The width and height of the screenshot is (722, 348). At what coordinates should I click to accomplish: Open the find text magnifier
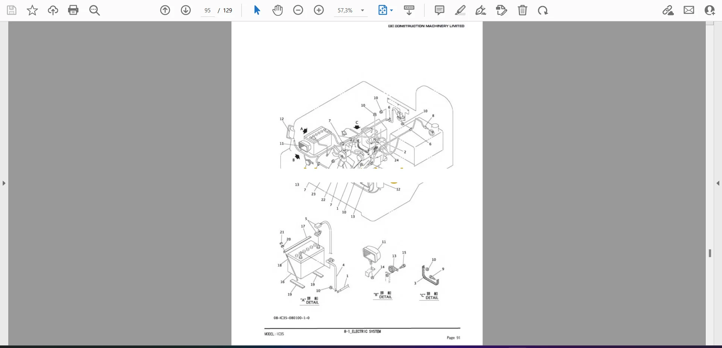click(x=94, y=10)
